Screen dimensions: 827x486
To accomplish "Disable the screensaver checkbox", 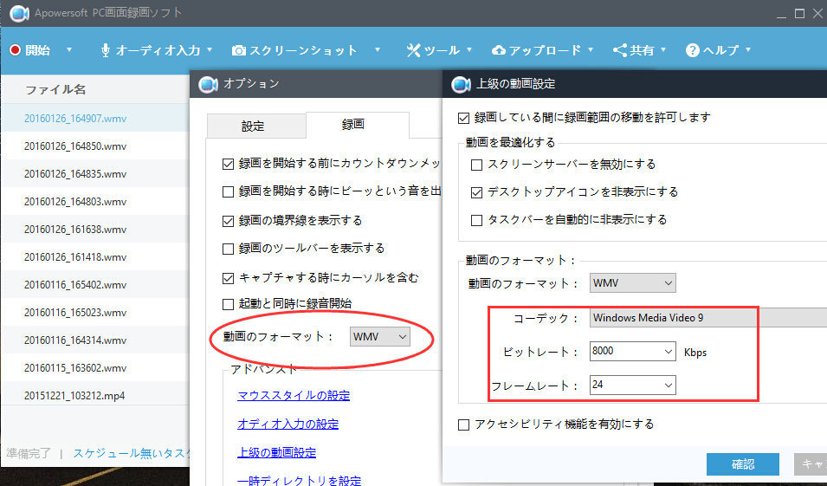I will pos(476,165).
